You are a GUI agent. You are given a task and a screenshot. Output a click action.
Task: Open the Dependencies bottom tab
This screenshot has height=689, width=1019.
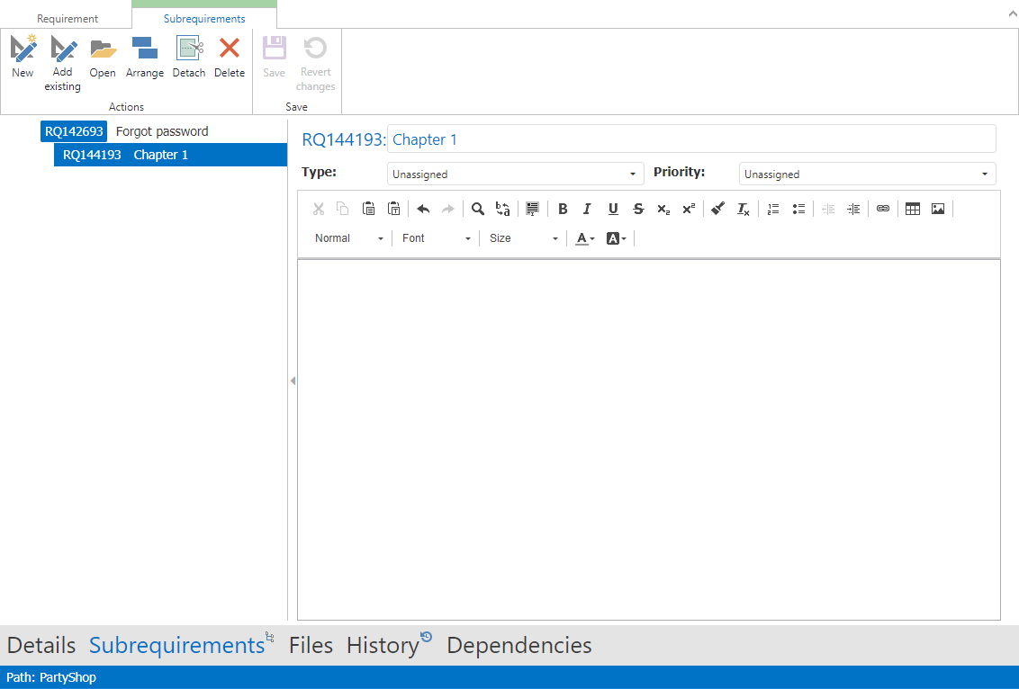click(519, 646)
